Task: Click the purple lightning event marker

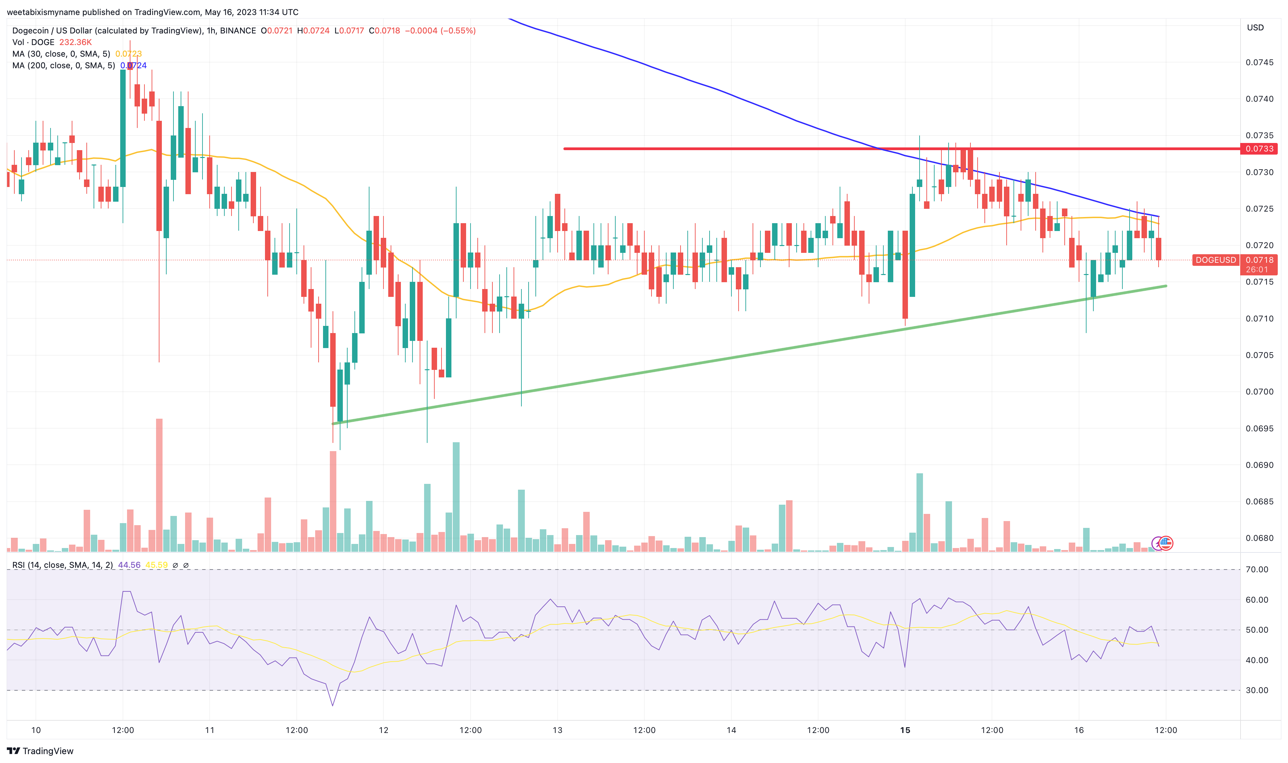Action: 1157,543
